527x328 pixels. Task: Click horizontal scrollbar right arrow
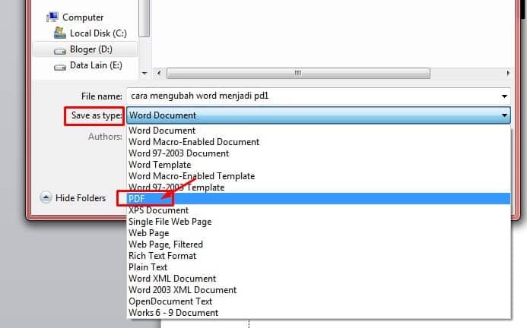click(507, 73)
